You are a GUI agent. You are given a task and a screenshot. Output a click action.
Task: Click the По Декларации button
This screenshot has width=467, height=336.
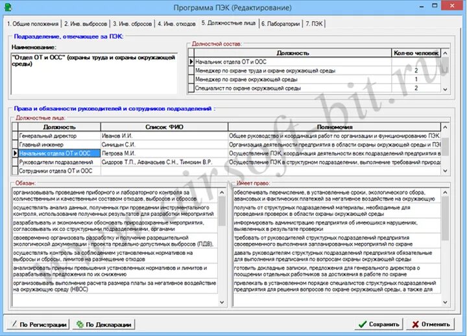[x=104, y=324]
